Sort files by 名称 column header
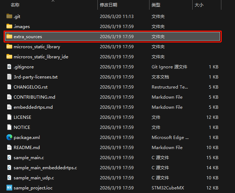235x193 pixels. click(15, 5)
